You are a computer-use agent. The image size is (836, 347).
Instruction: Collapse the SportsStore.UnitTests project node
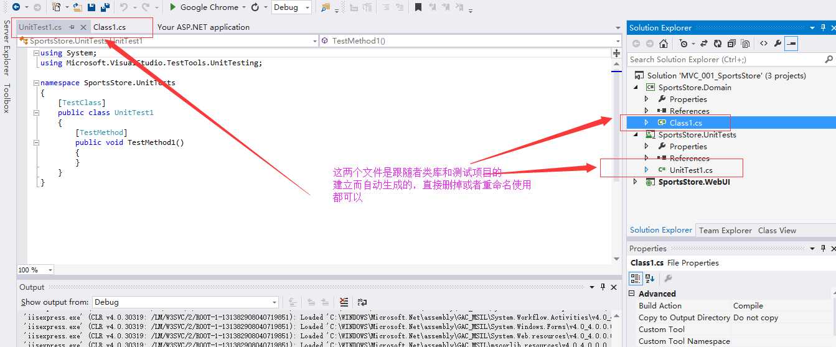point(636,135)
